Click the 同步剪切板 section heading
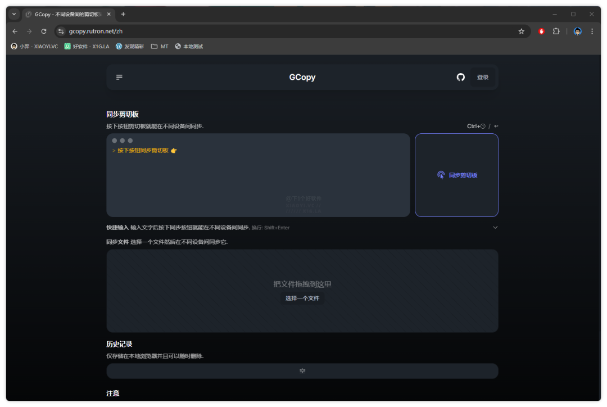 click(123, 114)
